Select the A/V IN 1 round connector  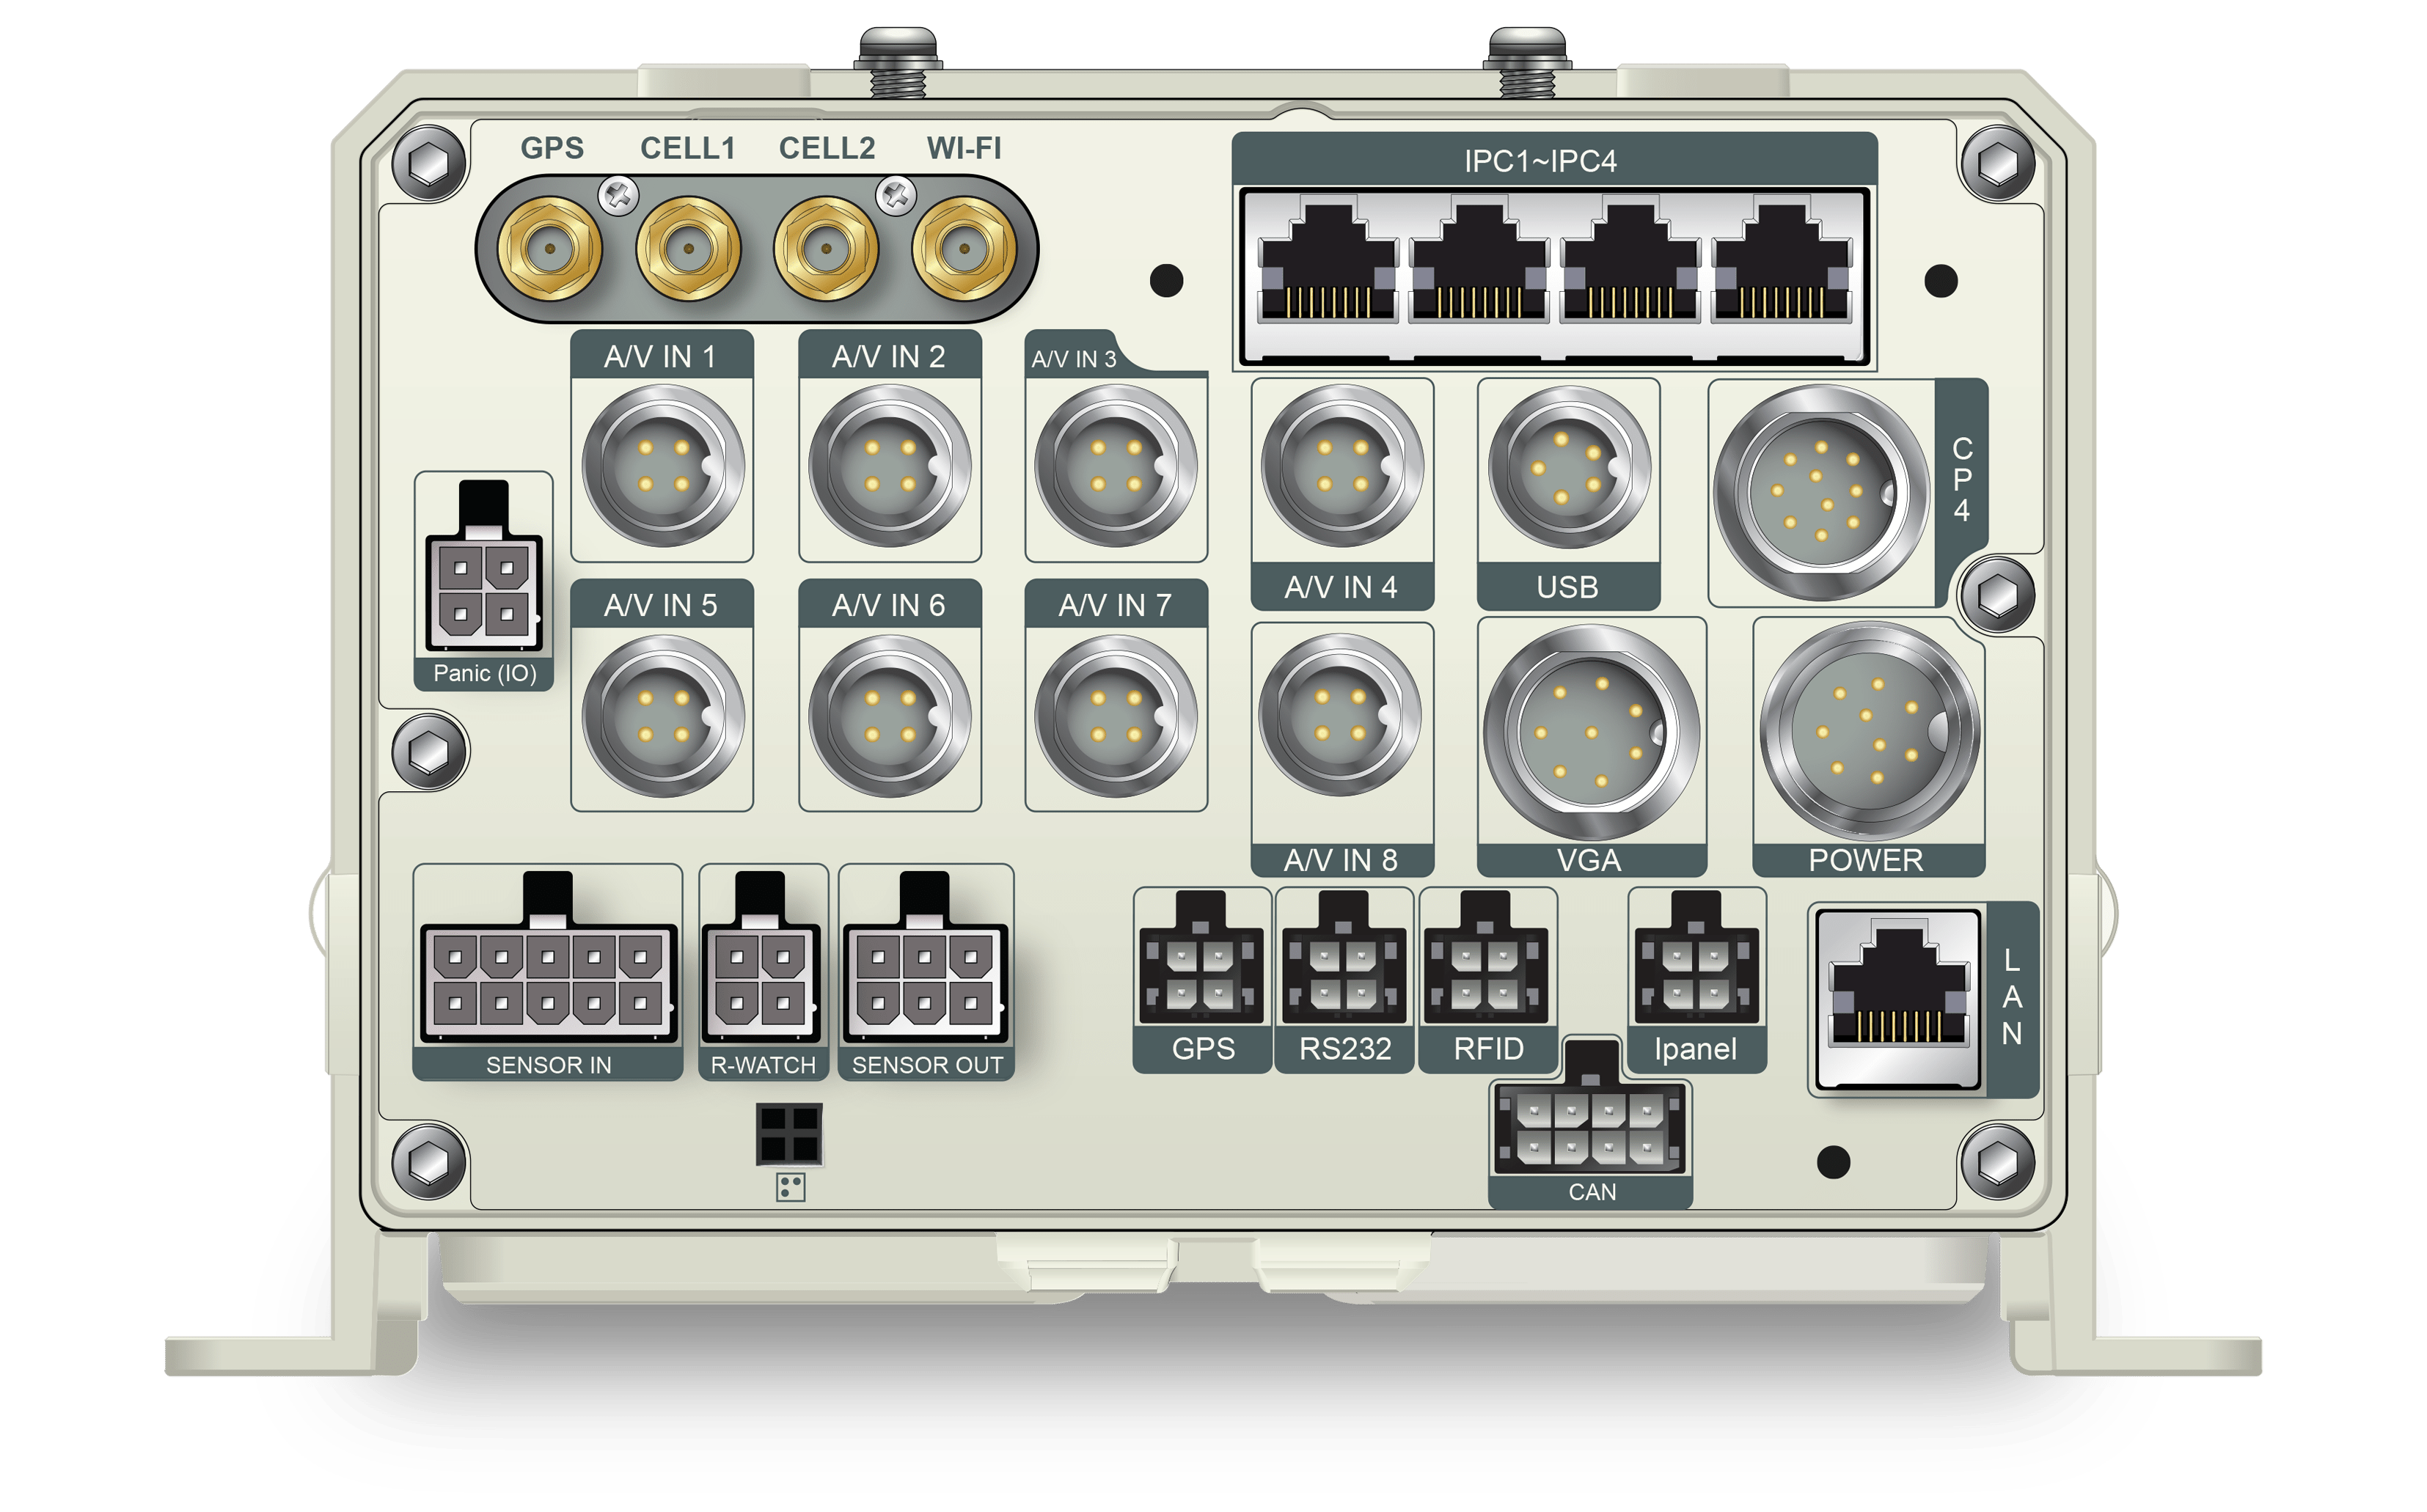pos(663,466)
